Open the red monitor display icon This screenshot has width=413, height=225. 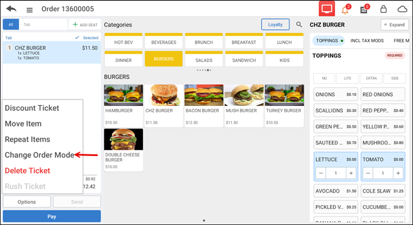point(327,9)
